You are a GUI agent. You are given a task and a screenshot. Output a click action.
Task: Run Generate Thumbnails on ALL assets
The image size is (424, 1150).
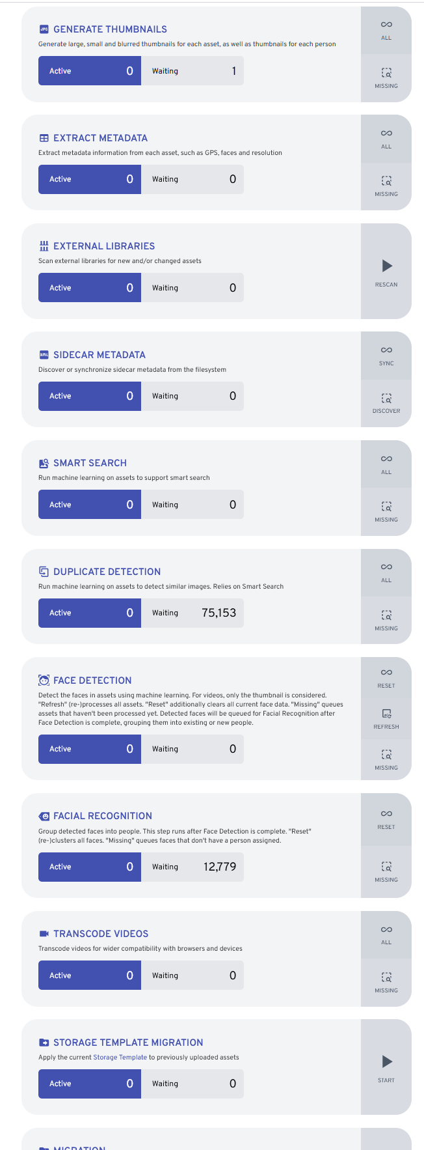click(386, 31)
